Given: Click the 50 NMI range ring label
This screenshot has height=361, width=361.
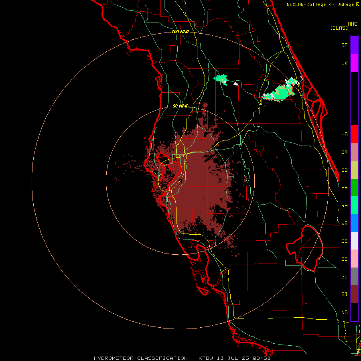Looking at the screenshot, I should point(180,106).
